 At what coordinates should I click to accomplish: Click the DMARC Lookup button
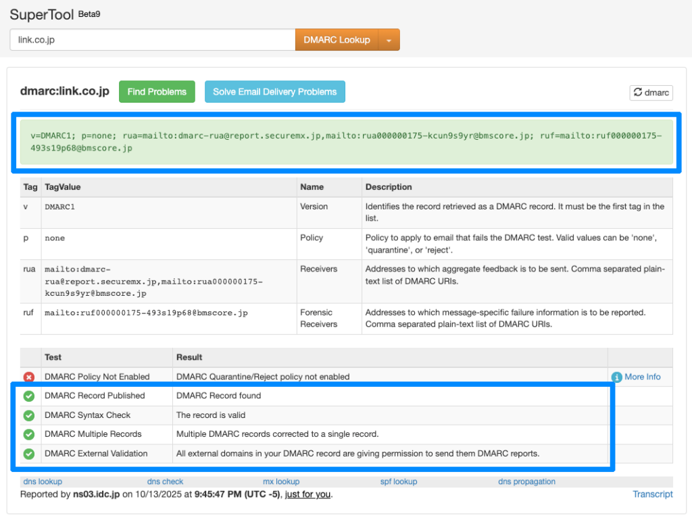point(337,40)
